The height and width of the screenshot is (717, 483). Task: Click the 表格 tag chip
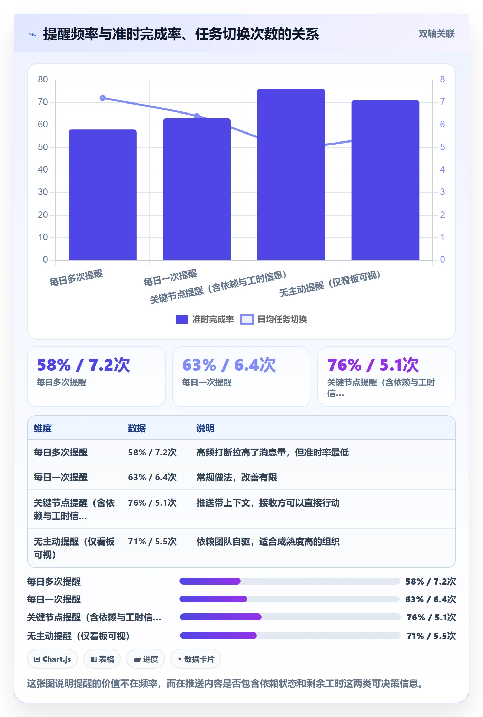[102, 659]
